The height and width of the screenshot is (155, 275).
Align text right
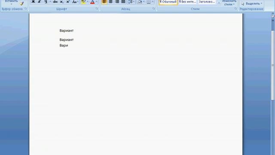(117, 2)
